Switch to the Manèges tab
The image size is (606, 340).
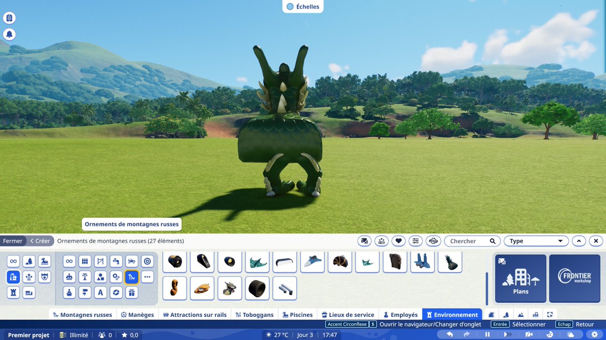(137, 315)
